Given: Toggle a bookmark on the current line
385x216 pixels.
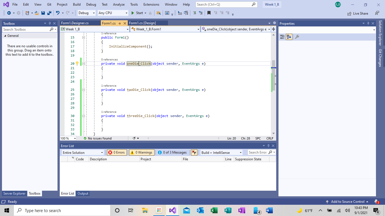Looking at the screenshot, I should [x=209, y=13].
